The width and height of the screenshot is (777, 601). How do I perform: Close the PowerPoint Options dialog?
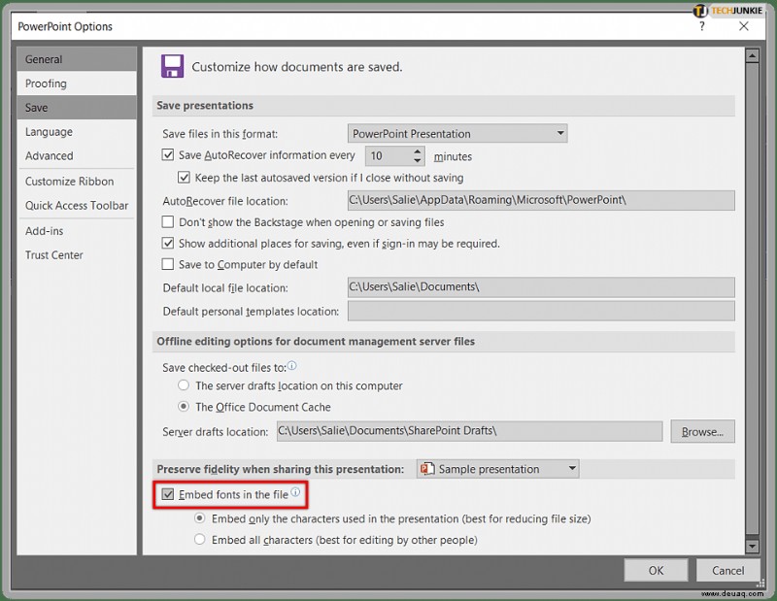(744, 26)
